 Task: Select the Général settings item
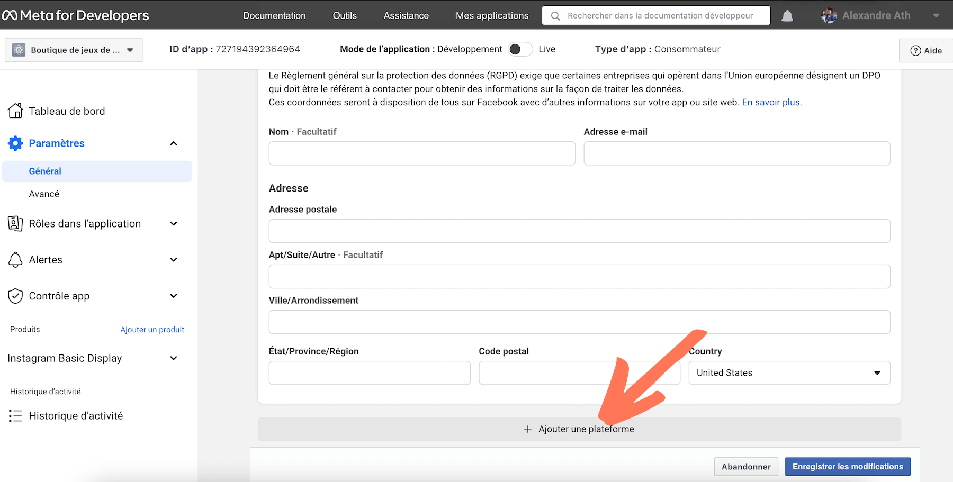click(97, 171)
